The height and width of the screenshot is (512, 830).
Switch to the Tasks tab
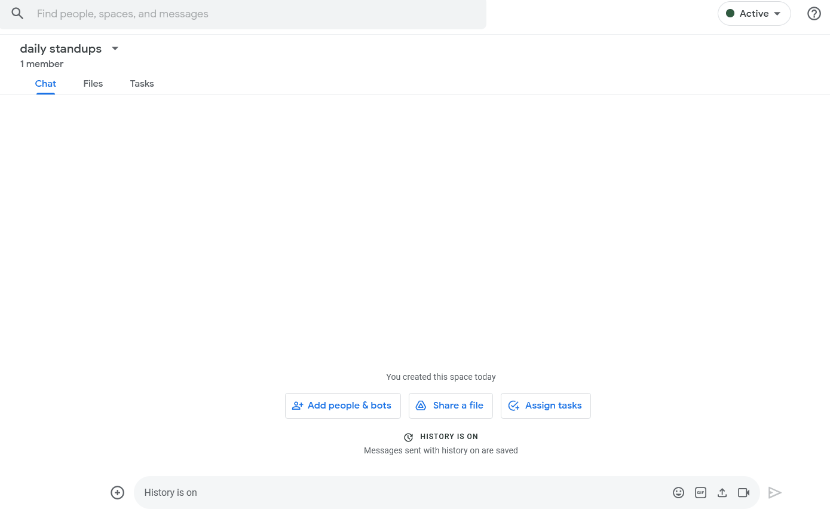point(142,84)
